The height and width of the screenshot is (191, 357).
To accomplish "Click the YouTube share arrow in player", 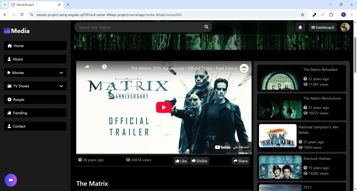I will [87, 67].
